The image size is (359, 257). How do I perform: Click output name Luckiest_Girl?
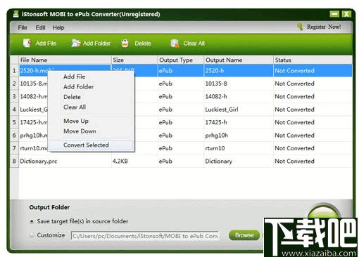222,110
